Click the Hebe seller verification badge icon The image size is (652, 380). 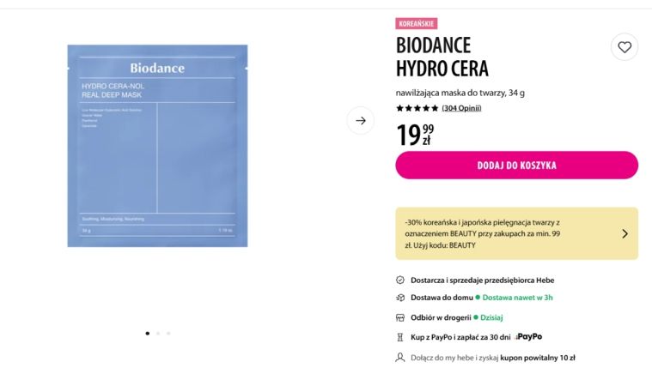point(400,280)
